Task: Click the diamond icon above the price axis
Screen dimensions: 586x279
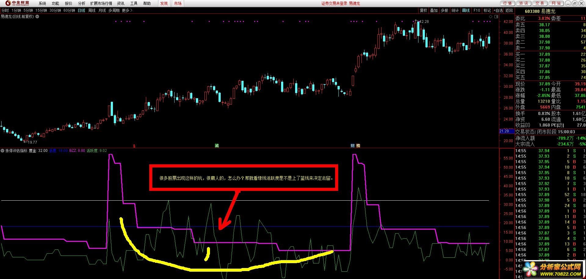Action: pos(491,17)
